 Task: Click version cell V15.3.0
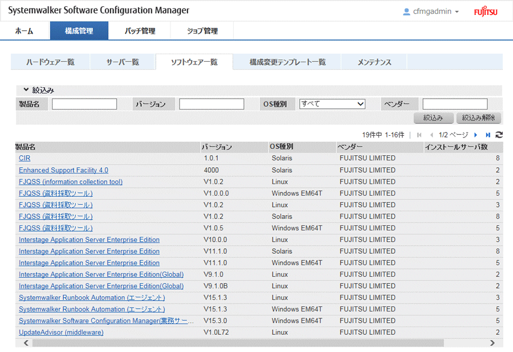tap(215, 321)
